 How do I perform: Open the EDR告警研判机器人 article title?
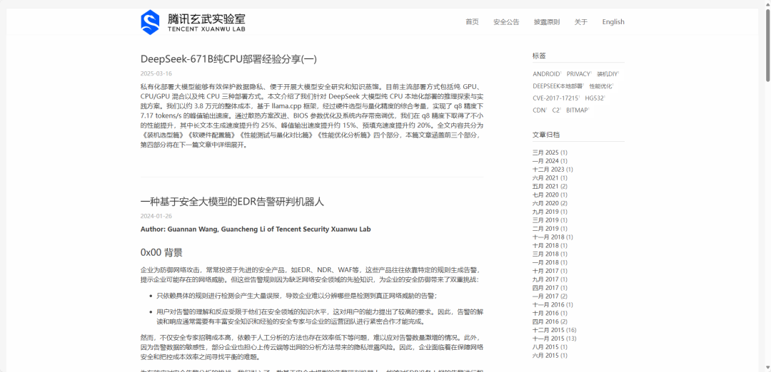[x=232, y=202]
